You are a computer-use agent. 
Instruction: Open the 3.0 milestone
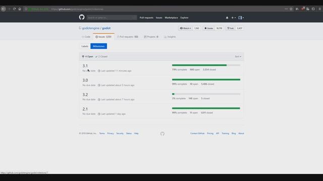pos(85,80)
